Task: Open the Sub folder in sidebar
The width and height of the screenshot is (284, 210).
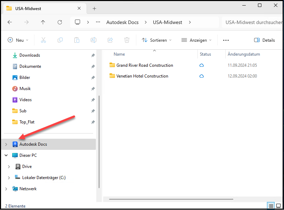Action: (23, 111)
